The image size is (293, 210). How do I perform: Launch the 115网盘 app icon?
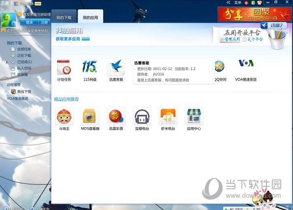pyautogui.click(x=89, y=67)
